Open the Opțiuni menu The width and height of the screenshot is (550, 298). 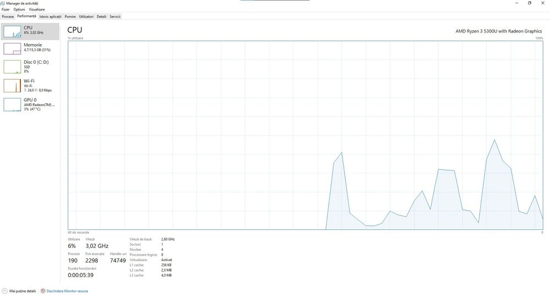[x=19, y=9]
